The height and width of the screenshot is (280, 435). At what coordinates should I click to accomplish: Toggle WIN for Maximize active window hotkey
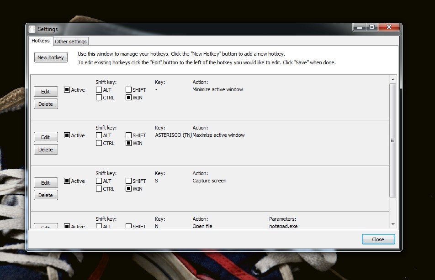[x=128, y=143]
